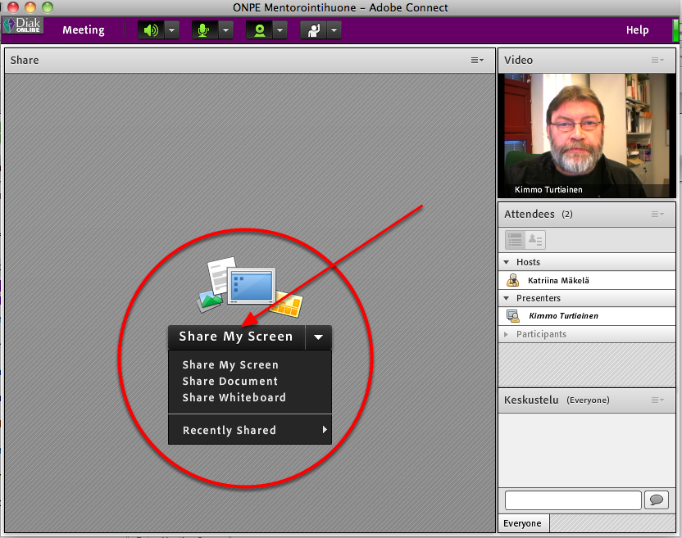Choose Share My Screen menu entry
The image size is (682, 538).
point(230,365)
